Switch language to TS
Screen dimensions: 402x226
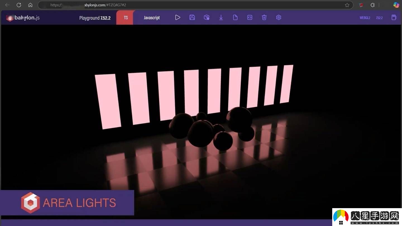[x=126, y=18]
